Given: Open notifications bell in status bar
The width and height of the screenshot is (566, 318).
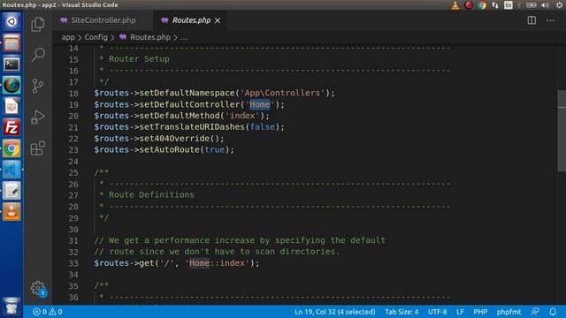Looking at the screenshot, I should pos(553,312).
